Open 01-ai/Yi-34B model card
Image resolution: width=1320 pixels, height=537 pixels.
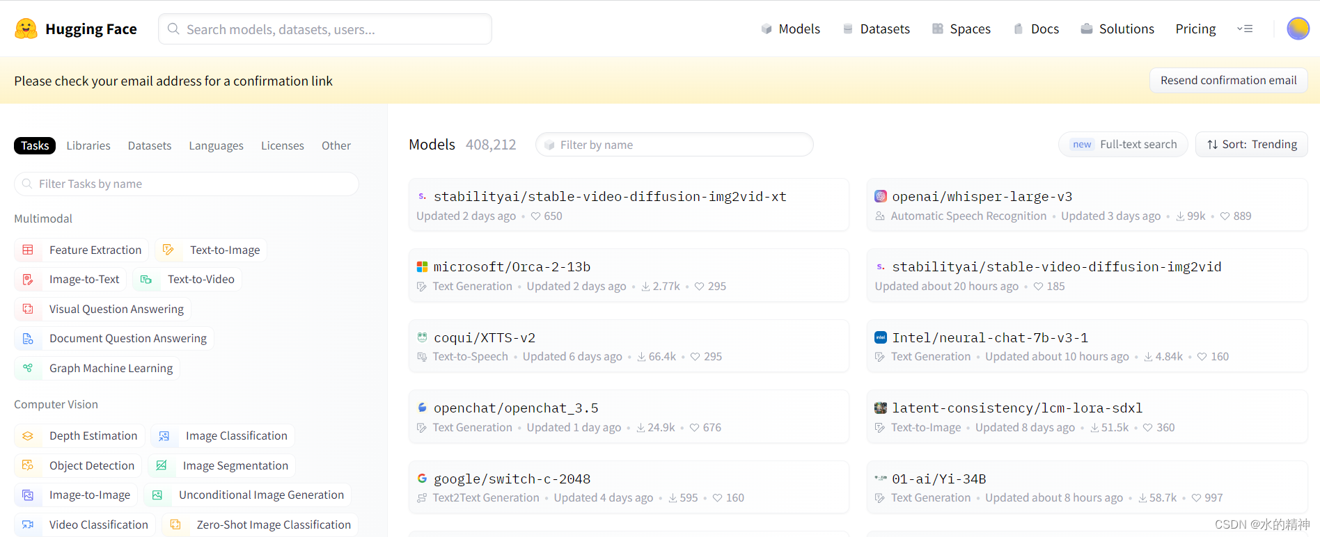(x=1087, y=487)
